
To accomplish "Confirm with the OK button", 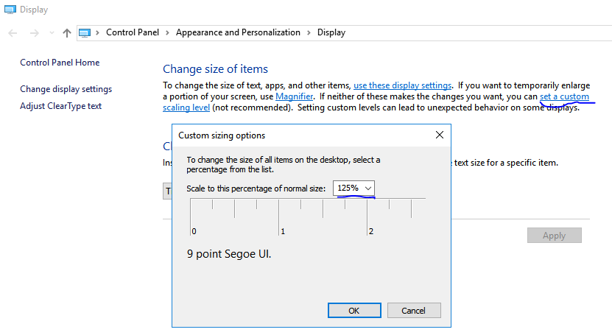I will click(x=354, y=311).
